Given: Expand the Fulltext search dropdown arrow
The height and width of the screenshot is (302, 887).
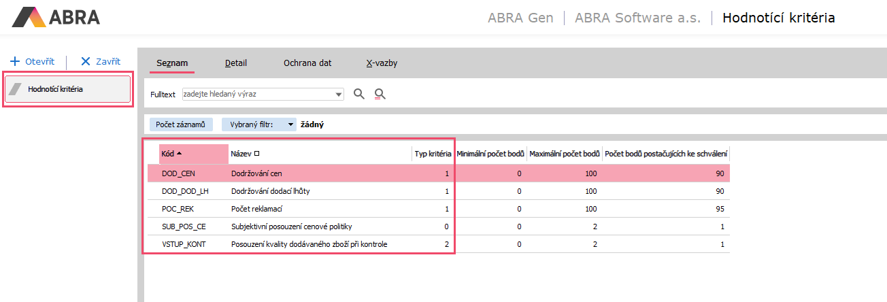Looking at the screenshot, I should click(339, 94).
